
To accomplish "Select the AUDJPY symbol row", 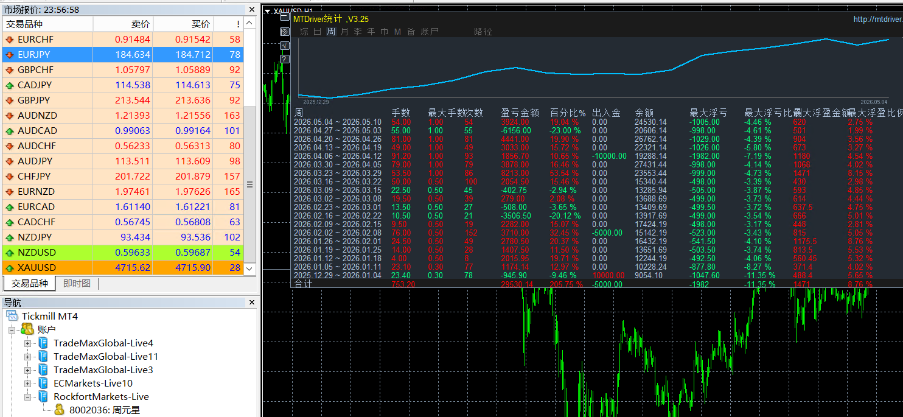I will 122,161.
